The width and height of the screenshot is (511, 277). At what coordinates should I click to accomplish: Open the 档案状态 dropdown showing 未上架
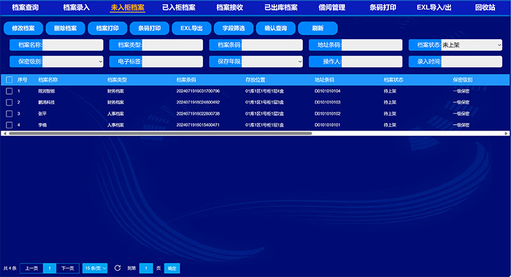tap(471, 45)
